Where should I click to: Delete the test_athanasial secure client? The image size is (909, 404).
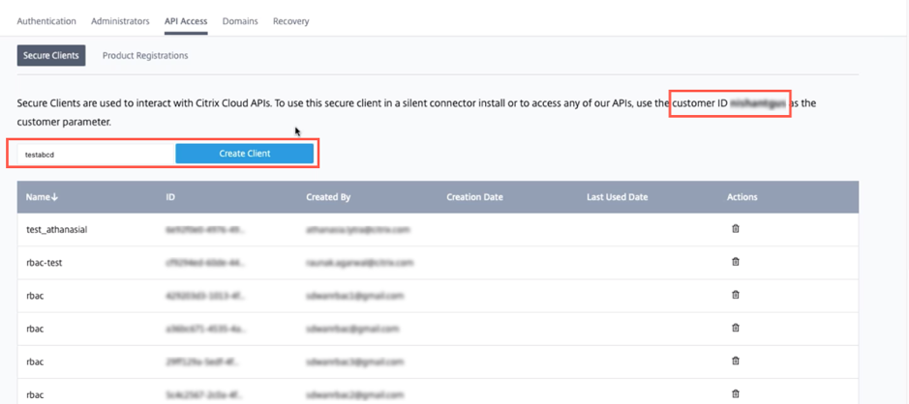735,229
